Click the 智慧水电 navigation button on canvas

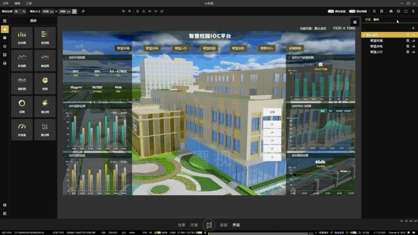[152, 48]
